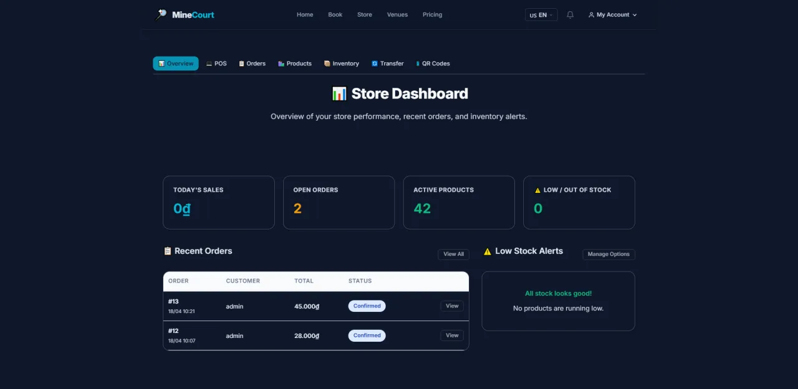Screen dimensions: 798x389
Task: View order #13
Action: click(452, 306)
